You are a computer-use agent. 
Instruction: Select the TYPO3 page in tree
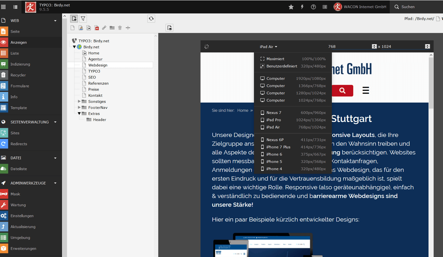point(94,71)
